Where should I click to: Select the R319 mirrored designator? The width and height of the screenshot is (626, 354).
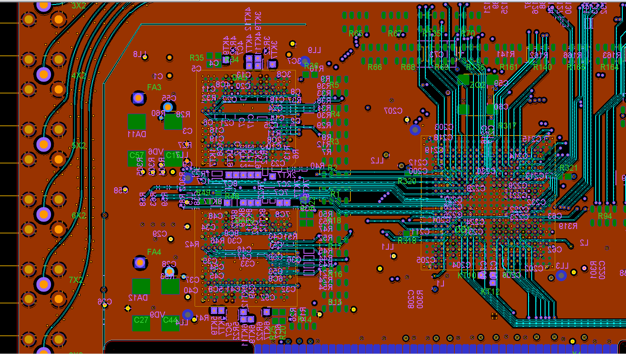pos(568,227)
